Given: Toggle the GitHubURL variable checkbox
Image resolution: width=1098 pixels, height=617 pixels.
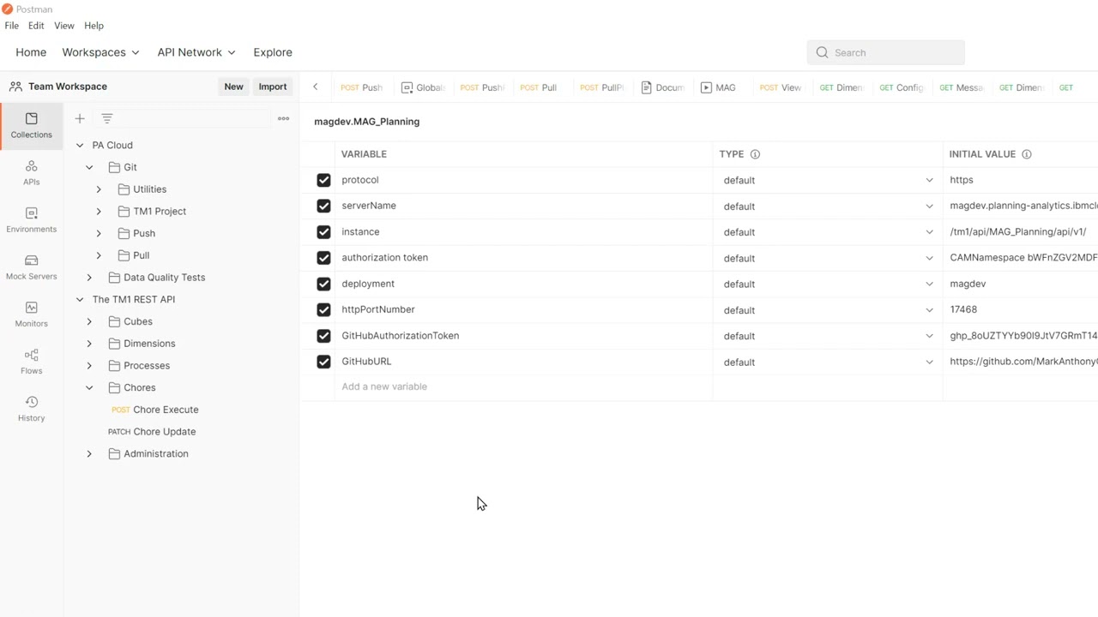Looking at the screenshot, I should pyautogui.click(x=323, y=362).
